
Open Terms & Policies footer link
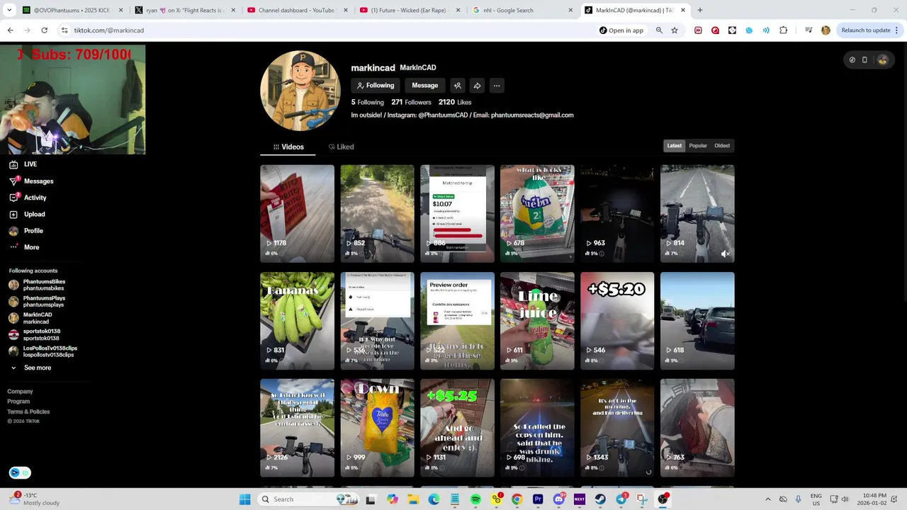click(28, 412)
